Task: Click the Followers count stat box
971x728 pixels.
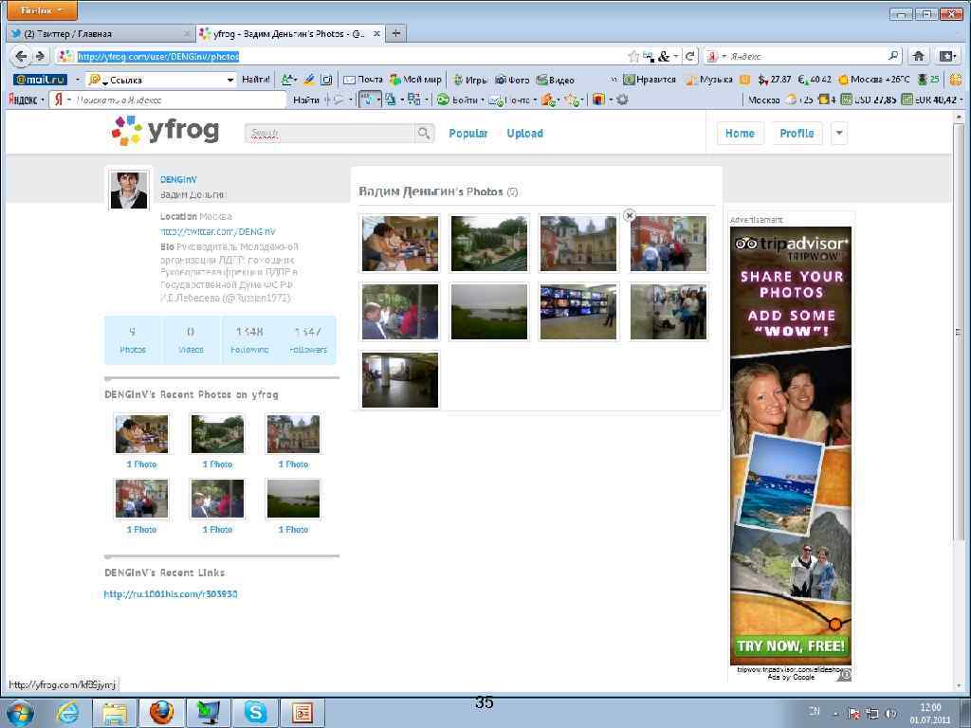Action: click(x=308, y=340)
